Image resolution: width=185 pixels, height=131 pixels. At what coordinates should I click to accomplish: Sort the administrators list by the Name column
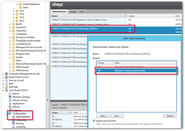(x=89, y=16)
